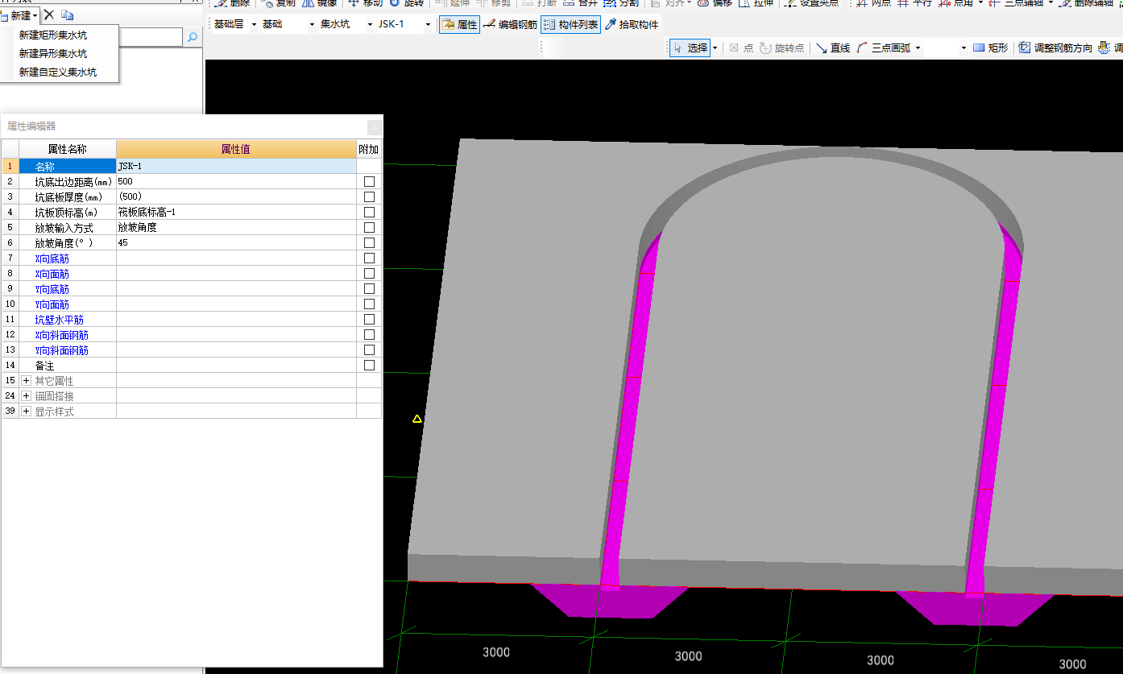This screenshot has height=674, width=1123.
Task: Choose 新建异形集水坑 from the menu
Action: 53,54
